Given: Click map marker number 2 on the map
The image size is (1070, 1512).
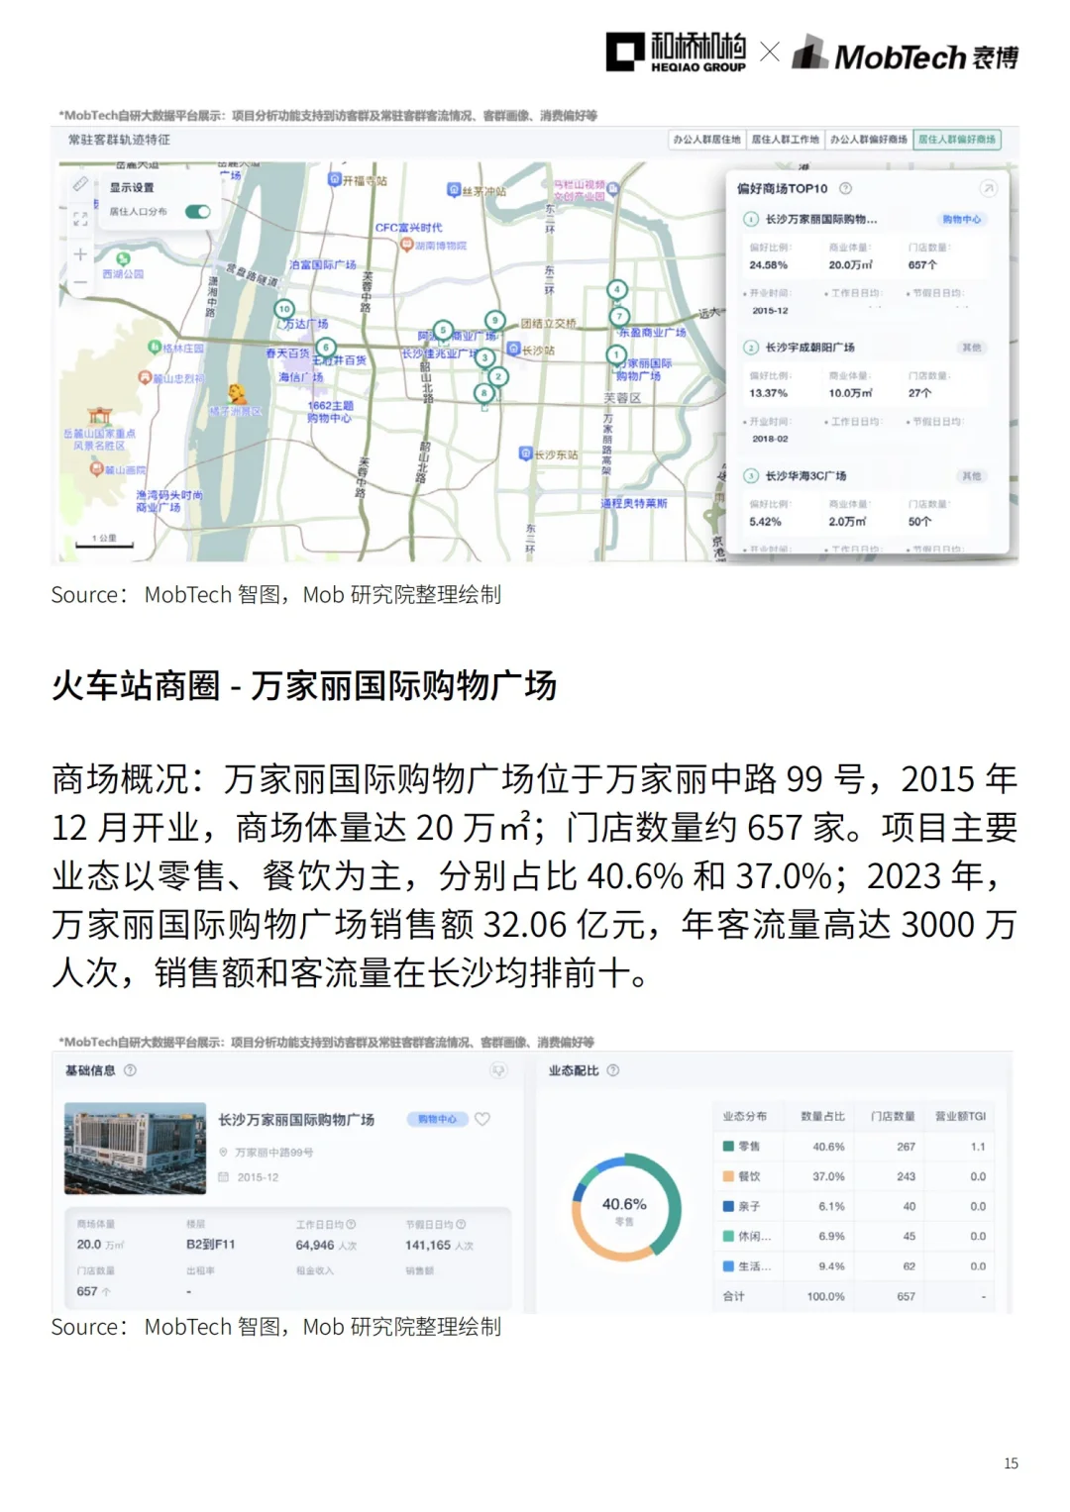Looking at the screenshot, I should pos(498,376).
